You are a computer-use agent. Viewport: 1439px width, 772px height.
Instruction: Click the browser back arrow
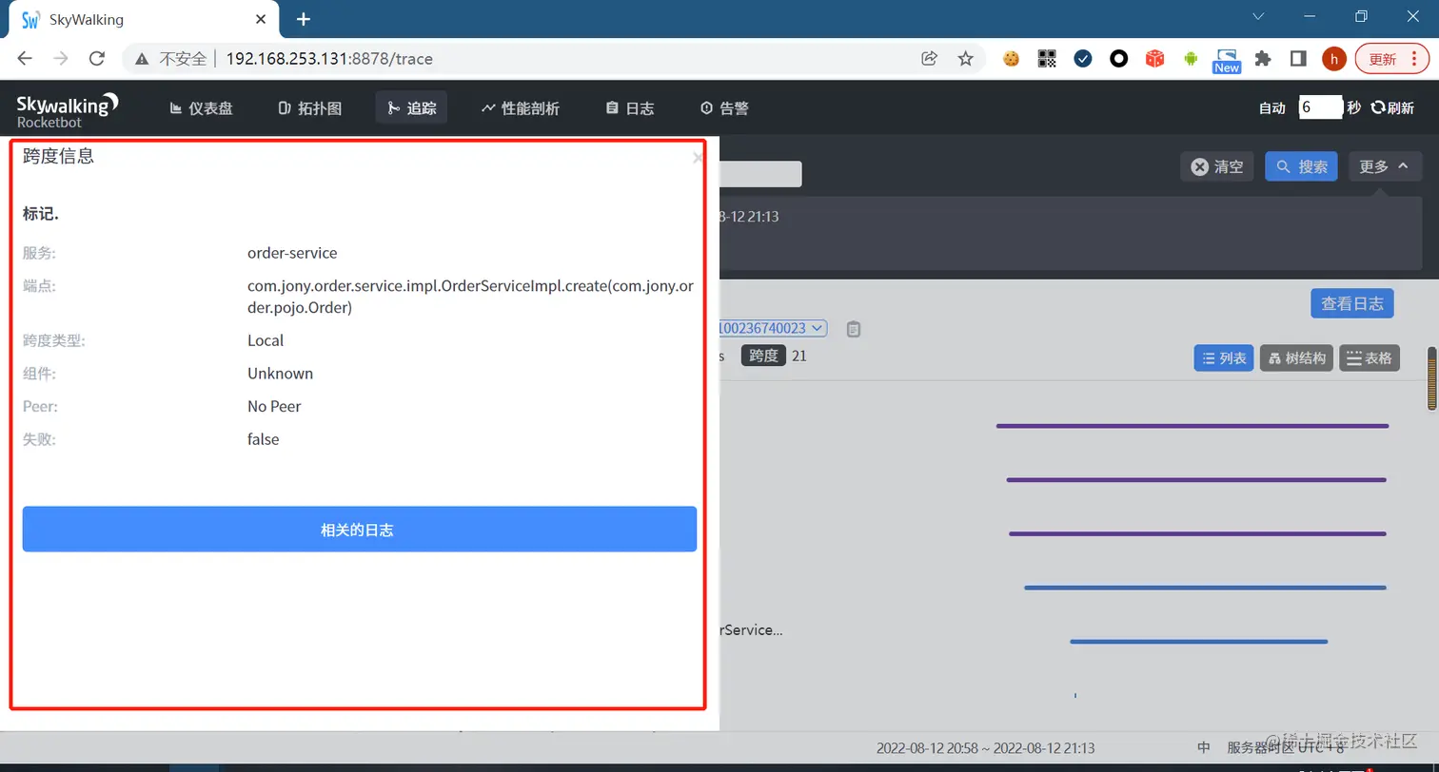pos(25,58)
